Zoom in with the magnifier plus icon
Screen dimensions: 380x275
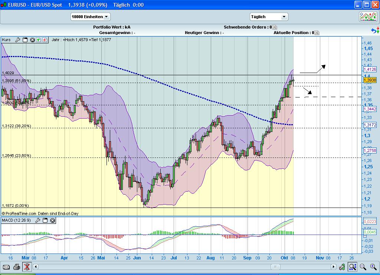372,266
